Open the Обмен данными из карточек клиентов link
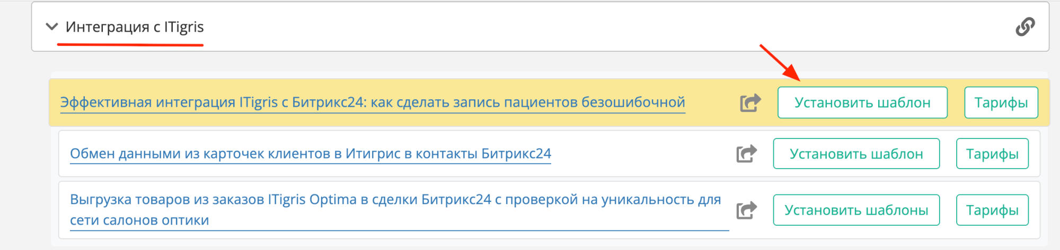Image resolution: width=1060 pixels, height=250 pixels. click(x=310, y=153)
